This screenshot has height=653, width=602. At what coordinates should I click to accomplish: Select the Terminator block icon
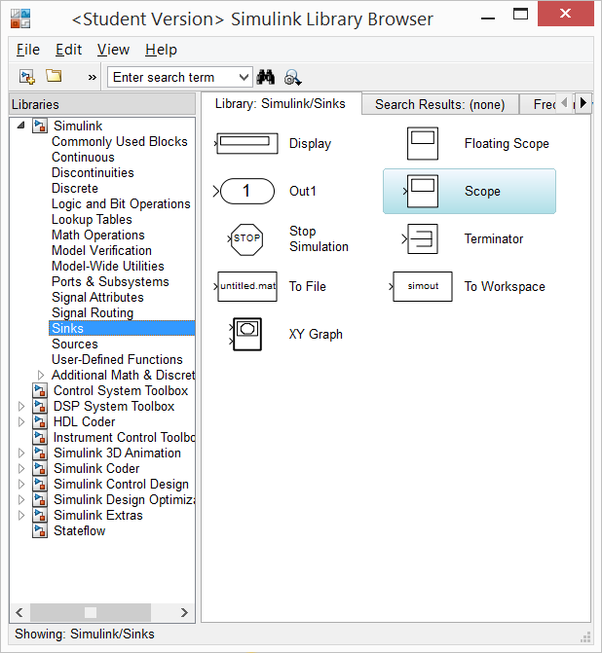pyautogui.click(x=421, y=239)
